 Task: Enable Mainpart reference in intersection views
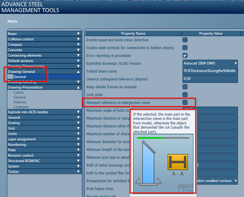click(185, 102)
